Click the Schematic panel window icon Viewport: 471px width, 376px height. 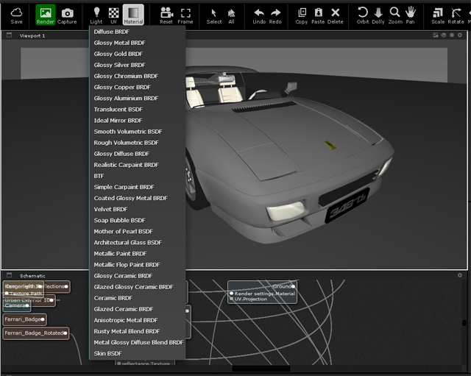point(10,275)
